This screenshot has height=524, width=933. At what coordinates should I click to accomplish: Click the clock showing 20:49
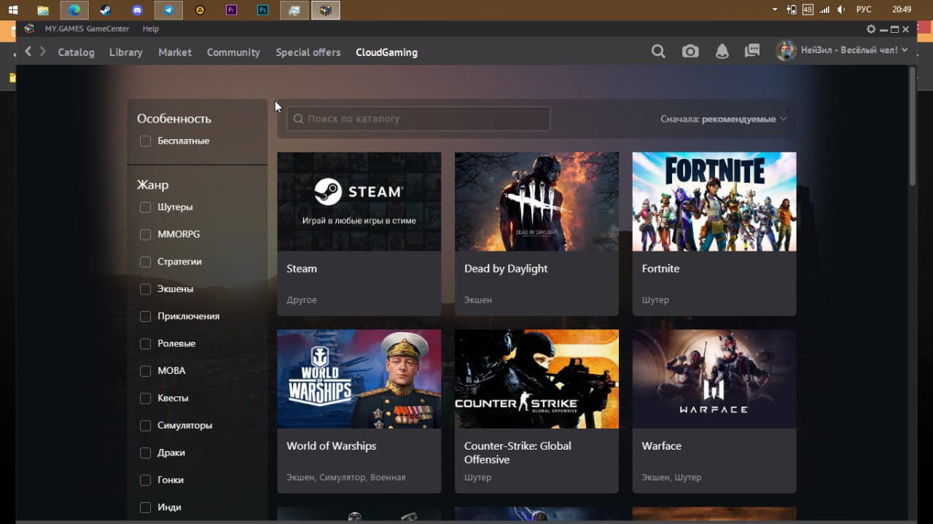[x=902, y=9]
